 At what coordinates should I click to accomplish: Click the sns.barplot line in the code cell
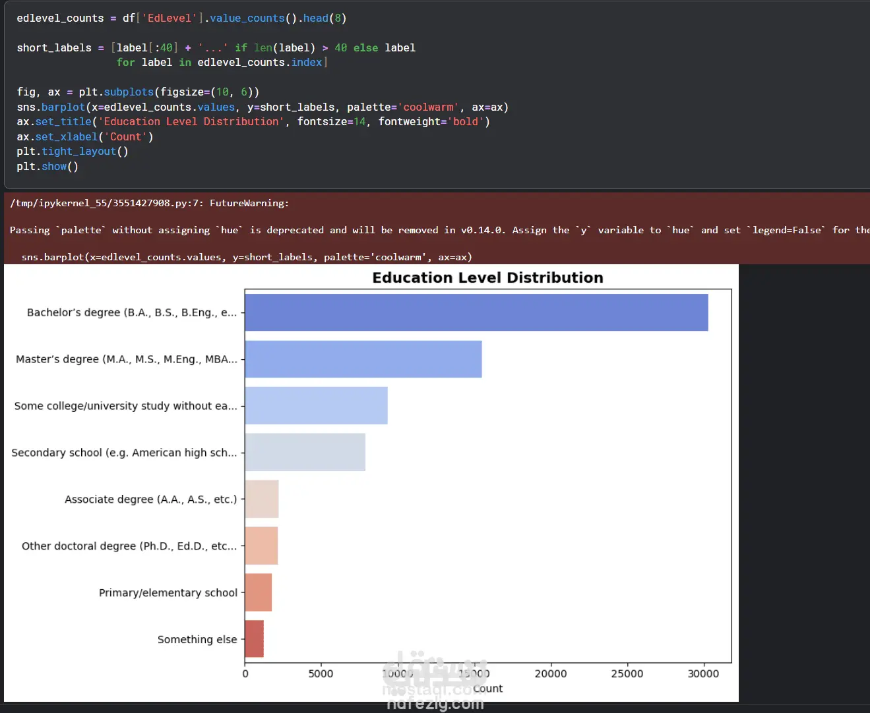point(263,107)
